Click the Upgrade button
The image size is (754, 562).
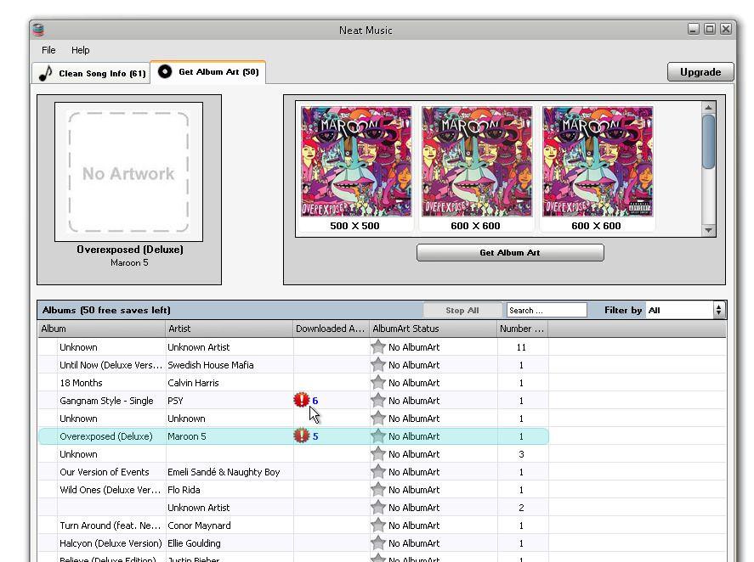pyautogui.click(x=700, y=72)
